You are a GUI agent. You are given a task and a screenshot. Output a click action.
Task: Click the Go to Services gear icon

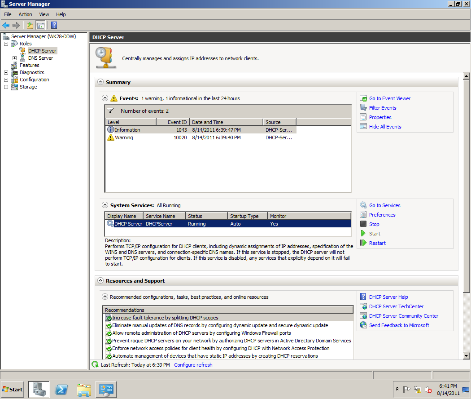pyautogui.click(x=363, y=205)
